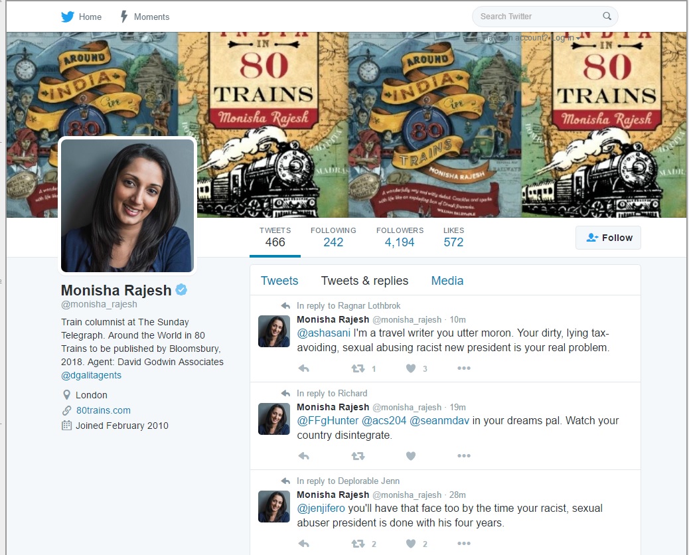Click the magnifier icon in Search Twitter
The width and height of the screenshot is (689, 555).
607,16
